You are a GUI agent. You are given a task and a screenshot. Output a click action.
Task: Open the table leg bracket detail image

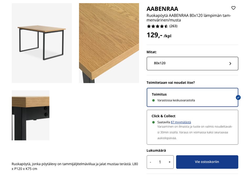click(x=30, y=115)
